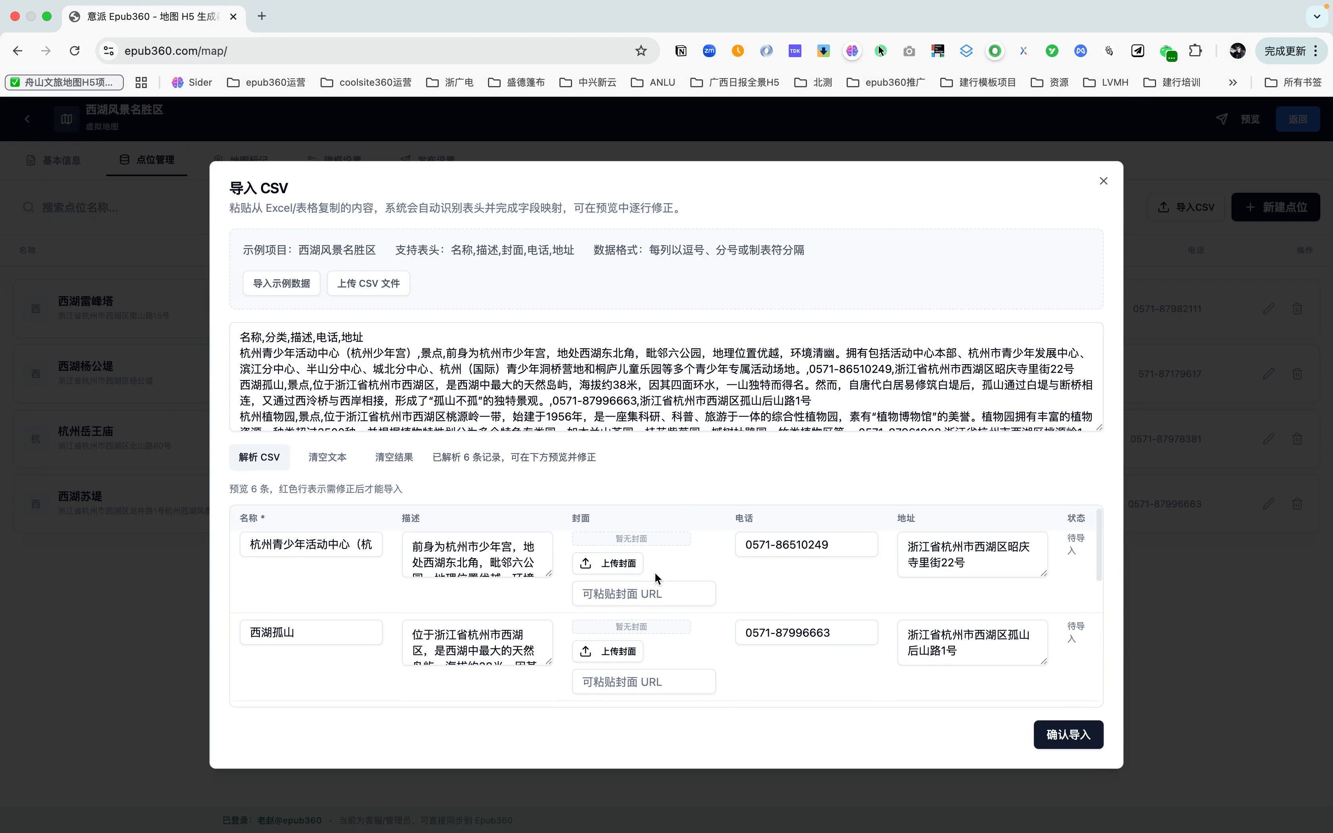Viewport: 1333px width, 833px height.
Task: Click the 导入CSV upload icon button
Action: click(1163, 207)
